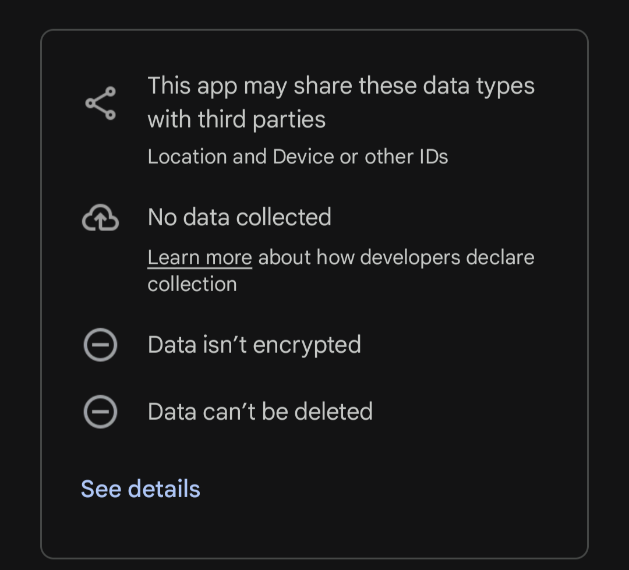The height and width of the screenshot is (570, 629).
Task: Click the rounded border of the data safety card
Action: (x=314, y=30)
